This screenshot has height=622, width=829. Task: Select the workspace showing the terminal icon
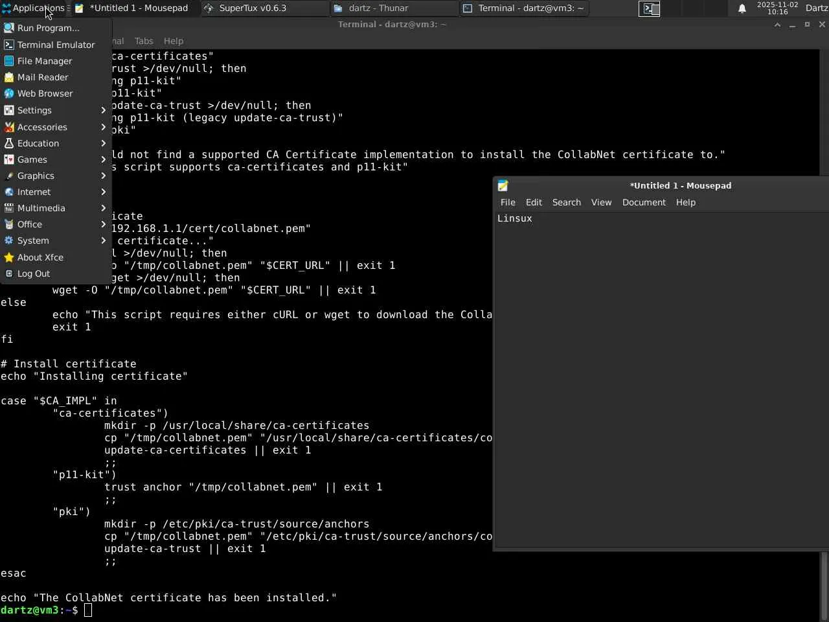pos(650,8)
